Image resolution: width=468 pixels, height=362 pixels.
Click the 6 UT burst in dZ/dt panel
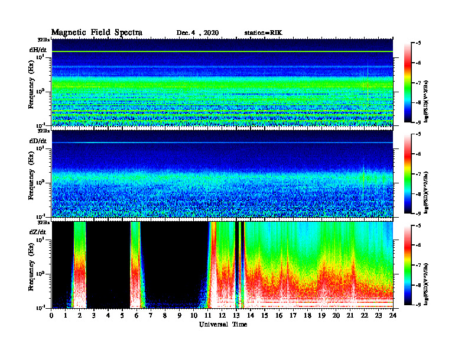pyautogui.click(x=136, y=264)
